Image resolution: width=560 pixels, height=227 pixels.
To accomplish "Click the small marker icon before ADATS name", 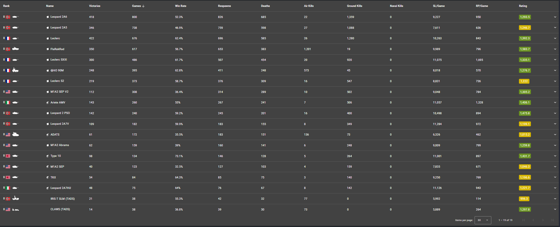I will [x=48, y=135].
